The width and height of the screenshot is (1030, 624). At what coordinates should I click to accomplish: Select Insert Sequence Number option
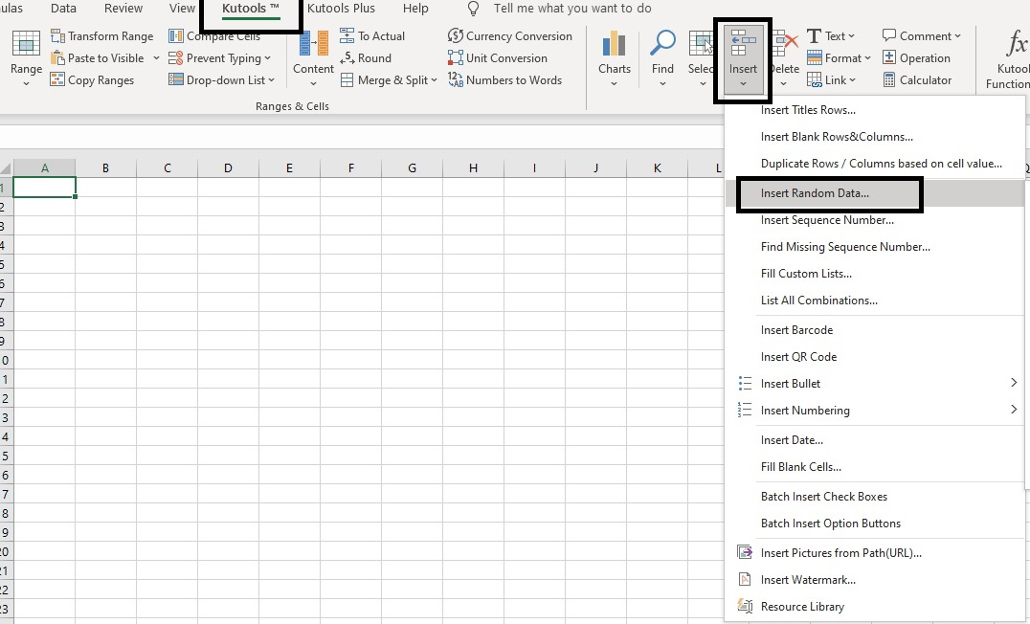tap(875, 220)
